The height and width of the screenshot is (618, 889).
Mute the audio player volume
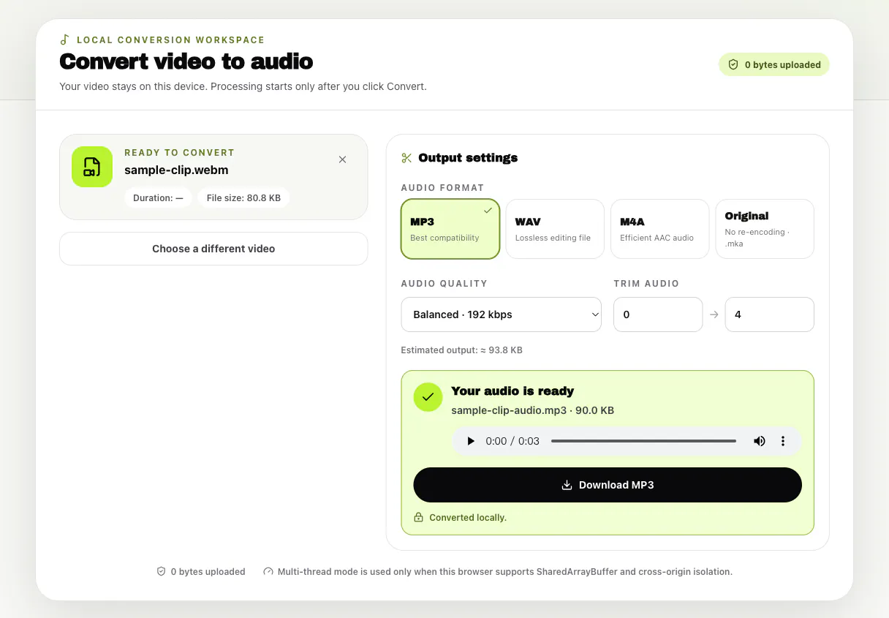click(760, 441)
